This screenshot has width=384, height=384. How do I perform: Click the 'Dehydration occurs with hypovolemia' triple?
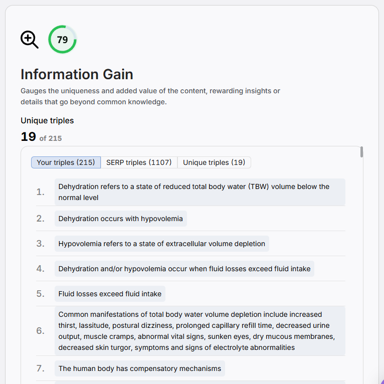[120, 219]
